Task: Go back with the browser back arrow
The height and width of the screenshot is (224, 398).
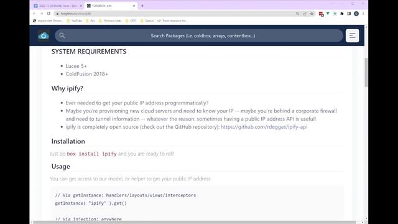Action: pos(34,14)
